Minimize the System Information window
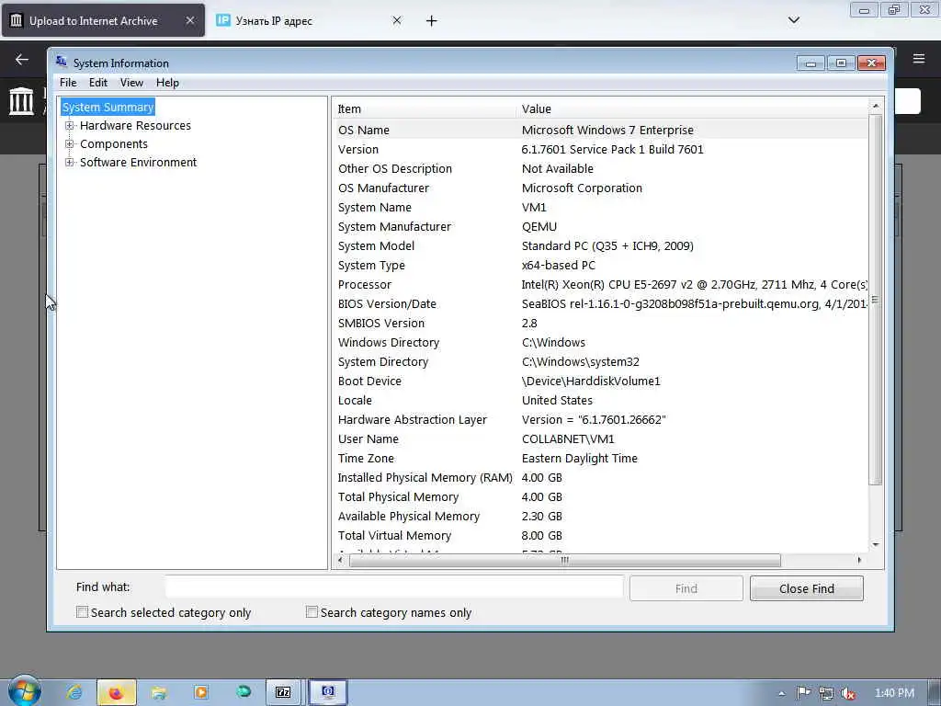Image resolution: width=941 pixels, height=706 pixels. 811,63
